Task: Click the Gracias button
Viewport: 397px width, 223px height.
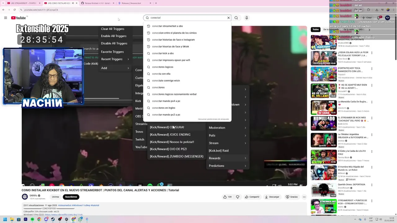Action: 292,197
